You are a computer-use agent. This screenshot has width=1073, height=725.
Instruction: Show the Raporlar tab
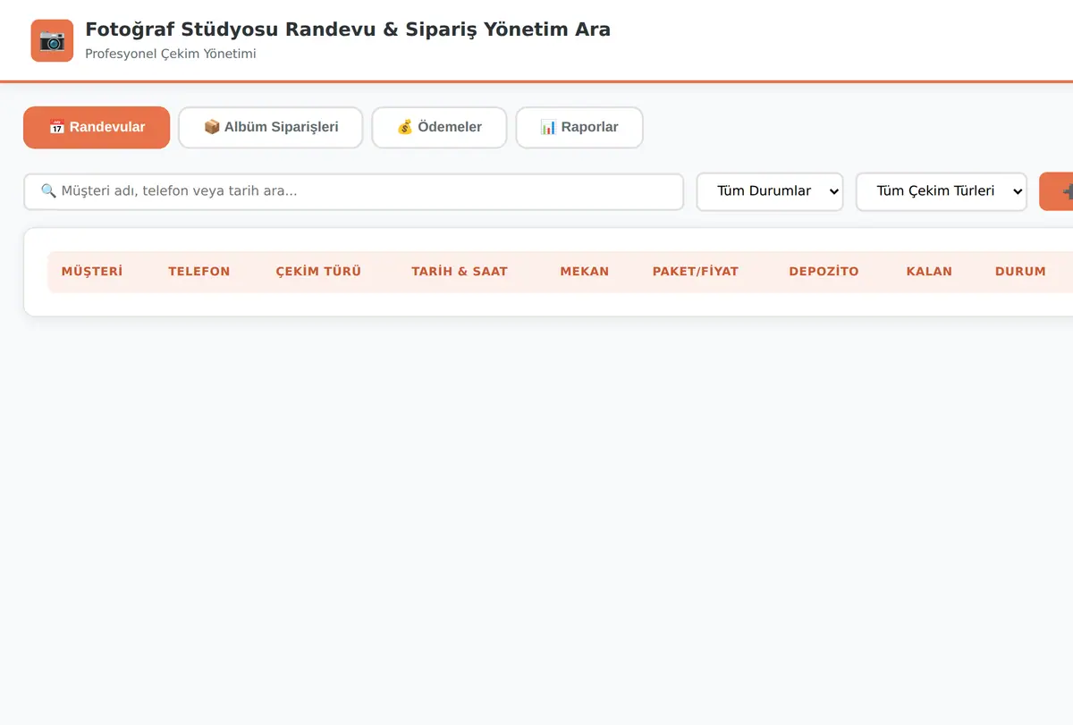click(x=579, y=127)
